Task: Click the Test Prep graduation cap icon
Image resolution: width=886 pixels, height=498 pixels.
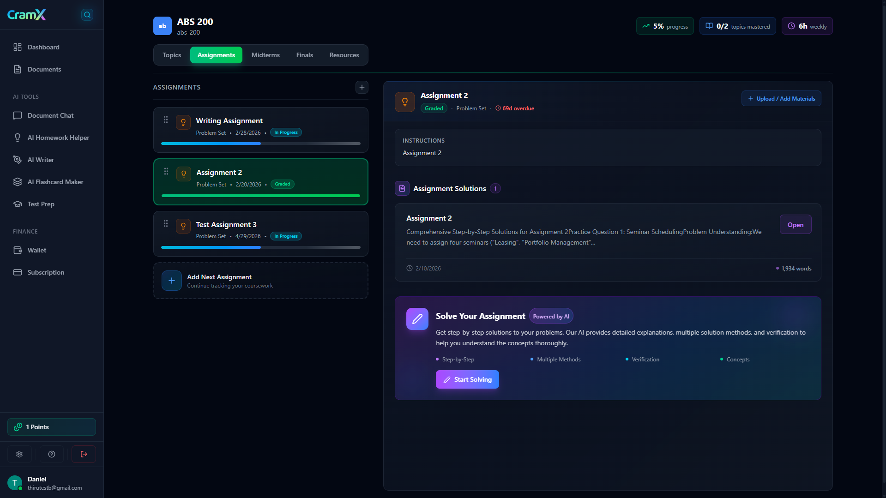Action: [x=18, y=204]
